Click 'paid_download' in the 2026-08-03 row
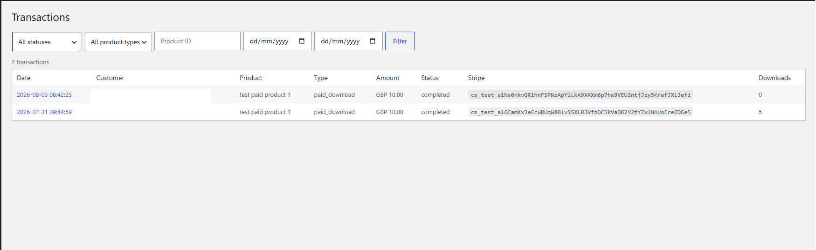 click(x=334, y=95)
